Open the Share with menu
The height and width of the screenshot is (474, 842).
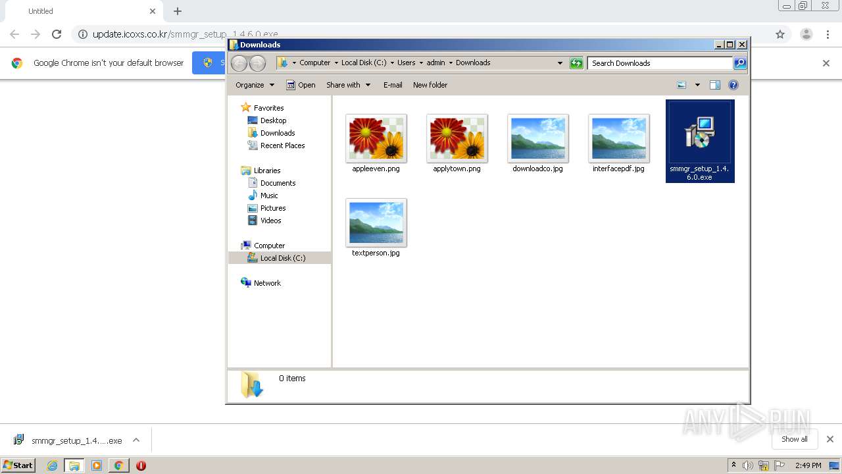click(349, 85)
